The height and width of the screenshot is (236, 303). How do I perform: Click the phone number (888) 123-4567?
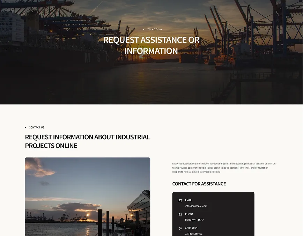click(x=194, y=220)
